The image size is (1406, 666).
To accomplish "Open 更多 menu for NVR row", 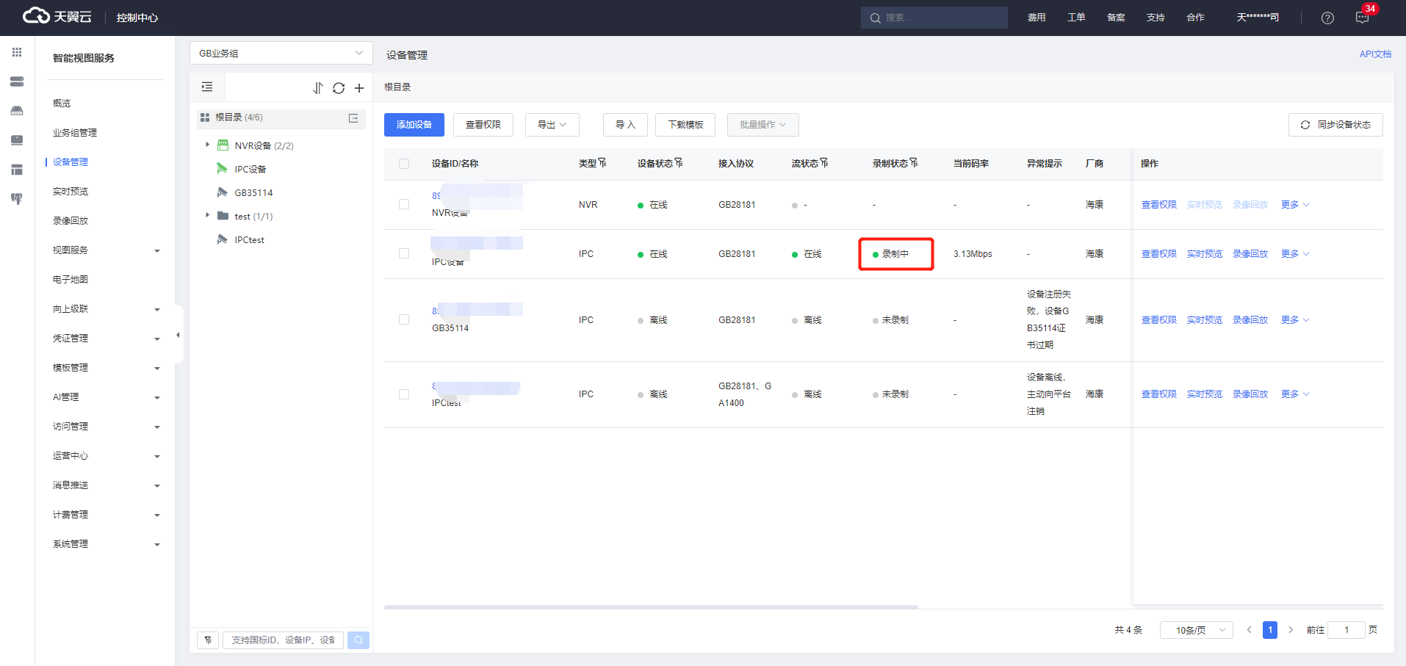I will [1295, 205].
